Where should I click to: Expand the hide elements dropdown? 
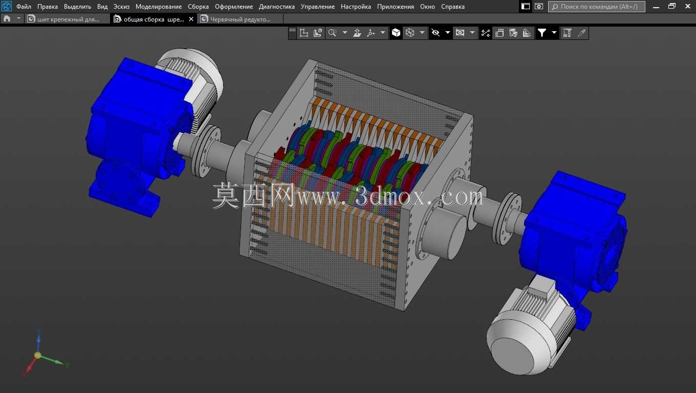pyautogui.click(x=448, y=33)
